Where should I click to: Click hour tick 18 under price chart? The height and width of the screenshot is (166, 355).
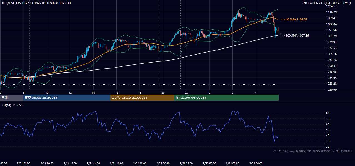140,92
